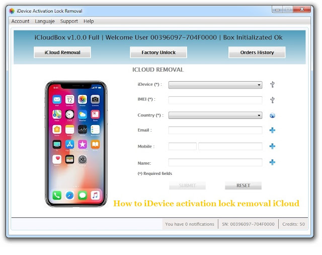The width and height of the screenshot is (322, 255).
Task: Open the Support menu
Action: [69, 21]
